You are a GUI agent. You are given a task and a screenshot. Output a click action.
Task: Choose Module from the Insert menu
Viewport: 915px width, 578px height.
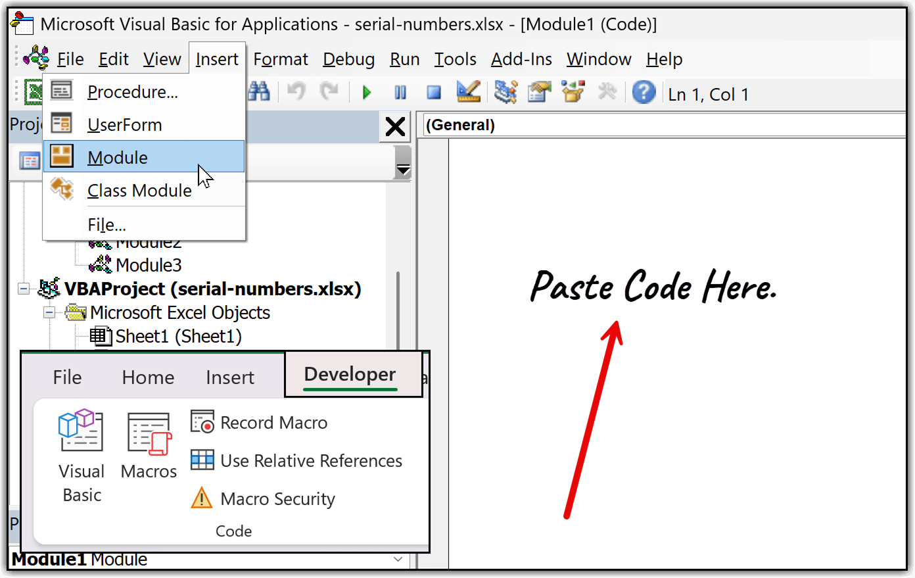coord(118,158)
